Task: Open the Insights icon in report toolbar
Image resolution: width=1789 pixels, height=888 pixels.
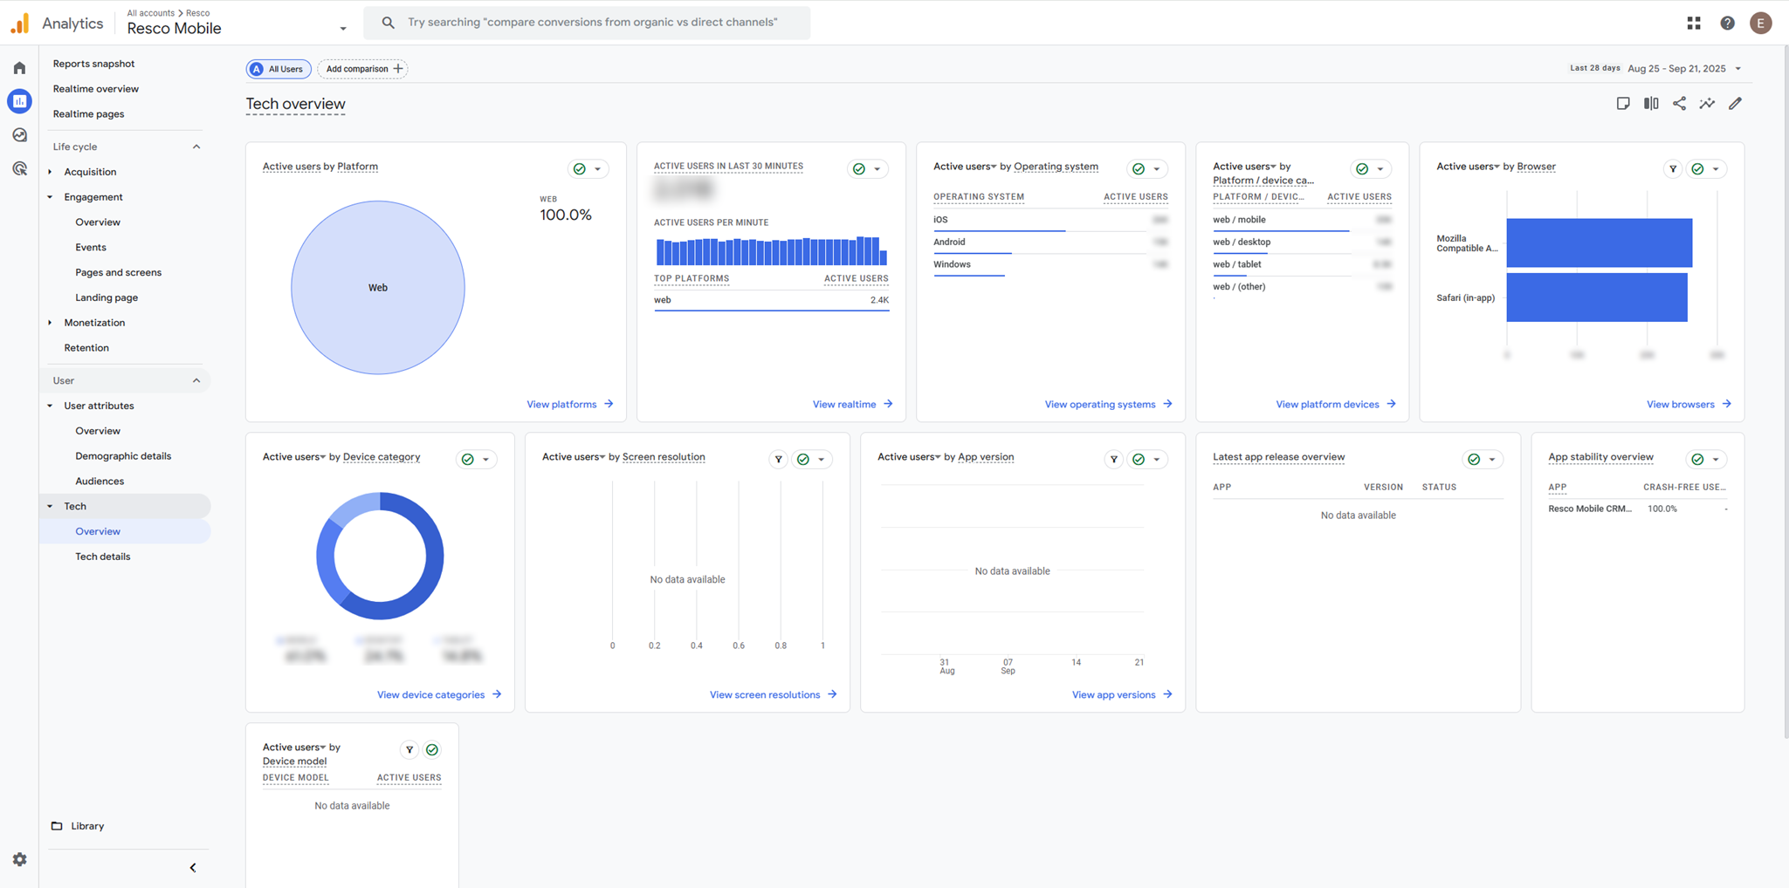Action: [1707, 104]
